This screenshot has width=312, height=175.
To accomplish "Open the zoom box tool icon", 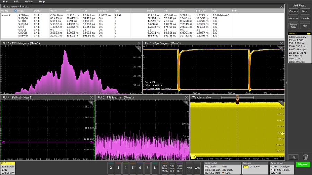I will coord(293,157).
